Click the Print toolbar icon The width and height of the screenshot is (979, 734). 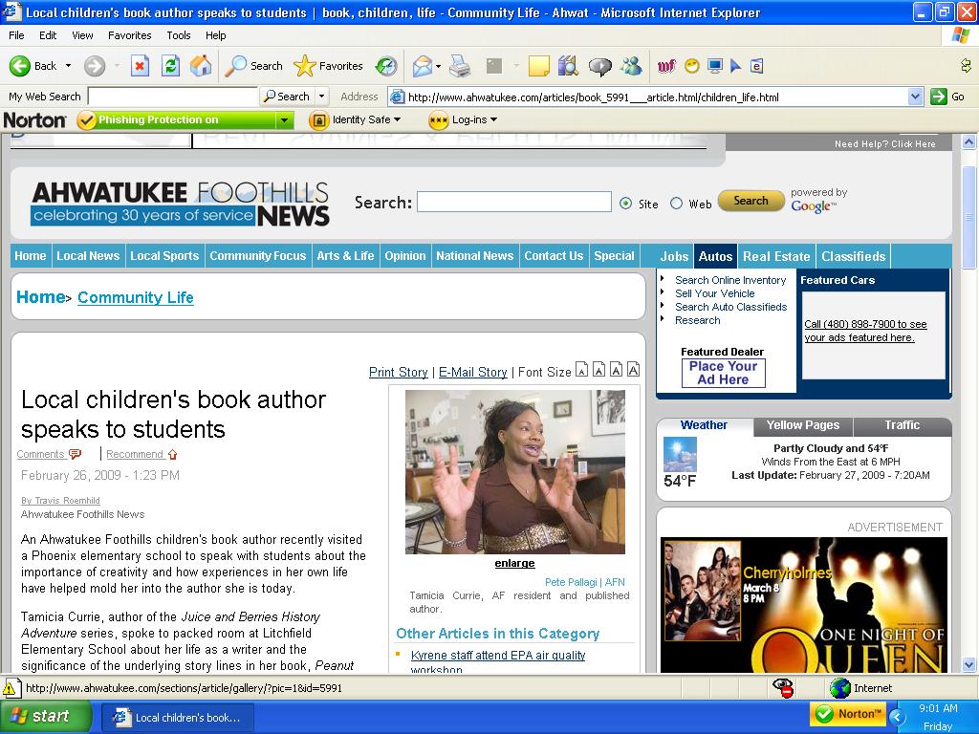(x=460, y=66)
